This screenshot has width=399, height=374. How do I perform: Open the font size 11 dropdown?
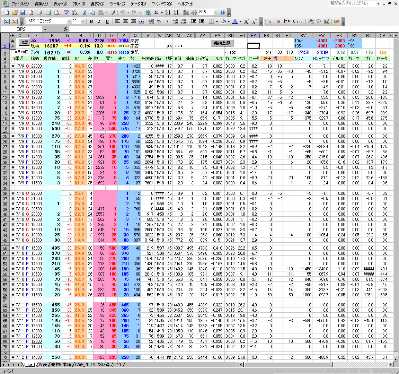point(83,21)
